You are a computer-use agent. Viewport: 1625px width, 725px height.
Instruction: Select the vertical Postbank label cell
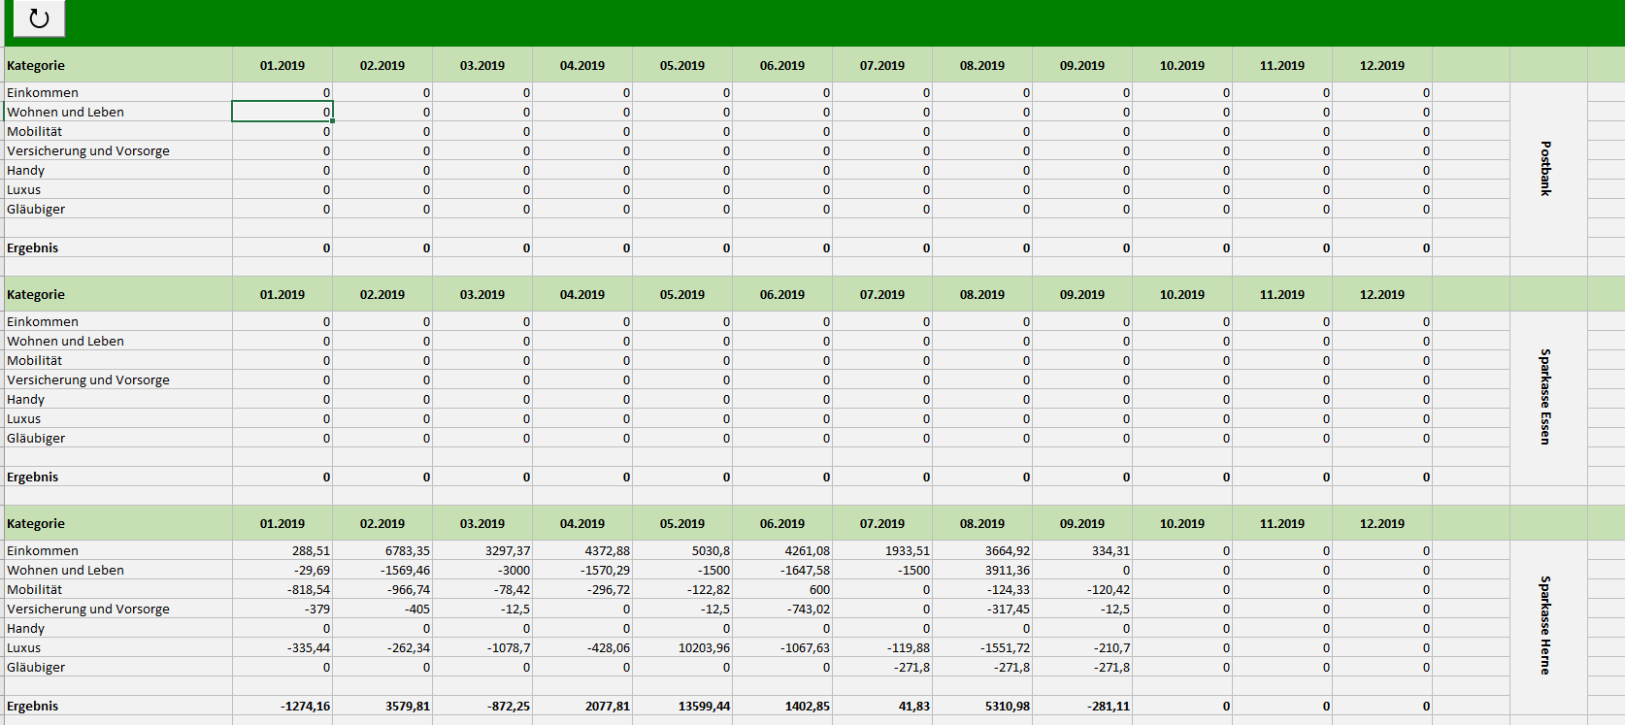coord(1547,169)
